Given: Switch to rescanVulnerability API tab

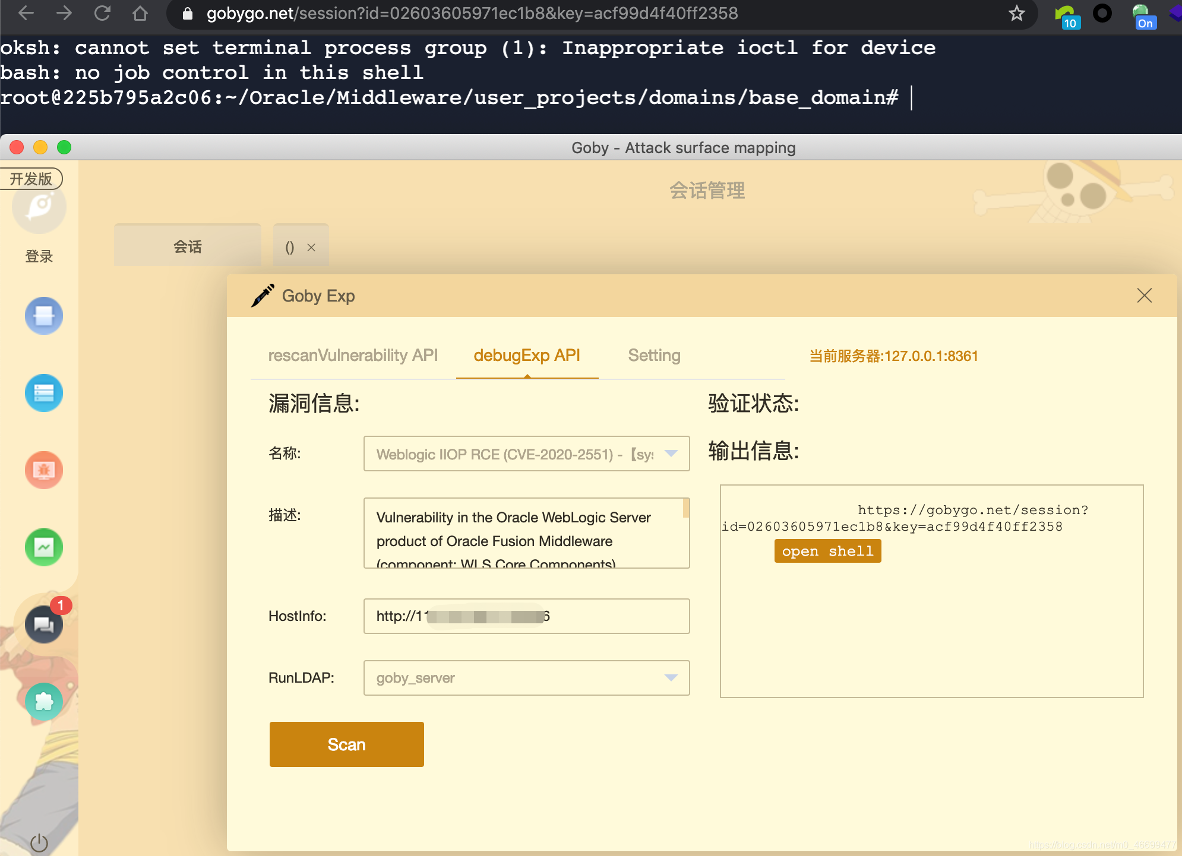Looking at the screenshot, I should click(353, 356).
